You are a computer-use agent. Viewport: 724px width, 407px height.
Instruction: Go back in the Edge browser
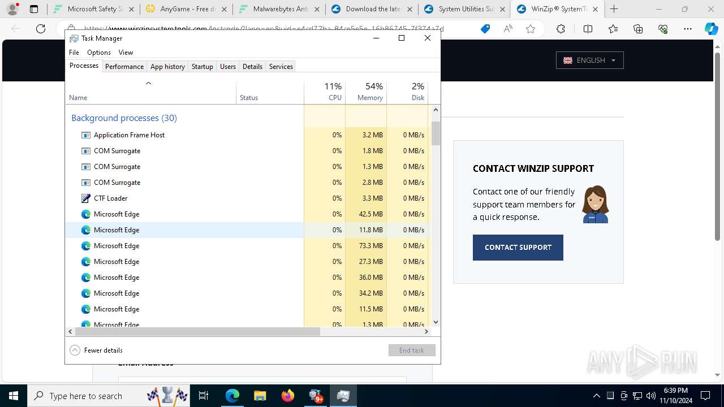pos(16,29)
